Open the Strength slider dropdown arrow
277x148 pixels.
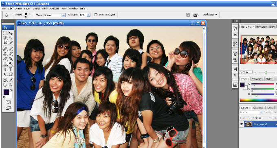(88, 15)
